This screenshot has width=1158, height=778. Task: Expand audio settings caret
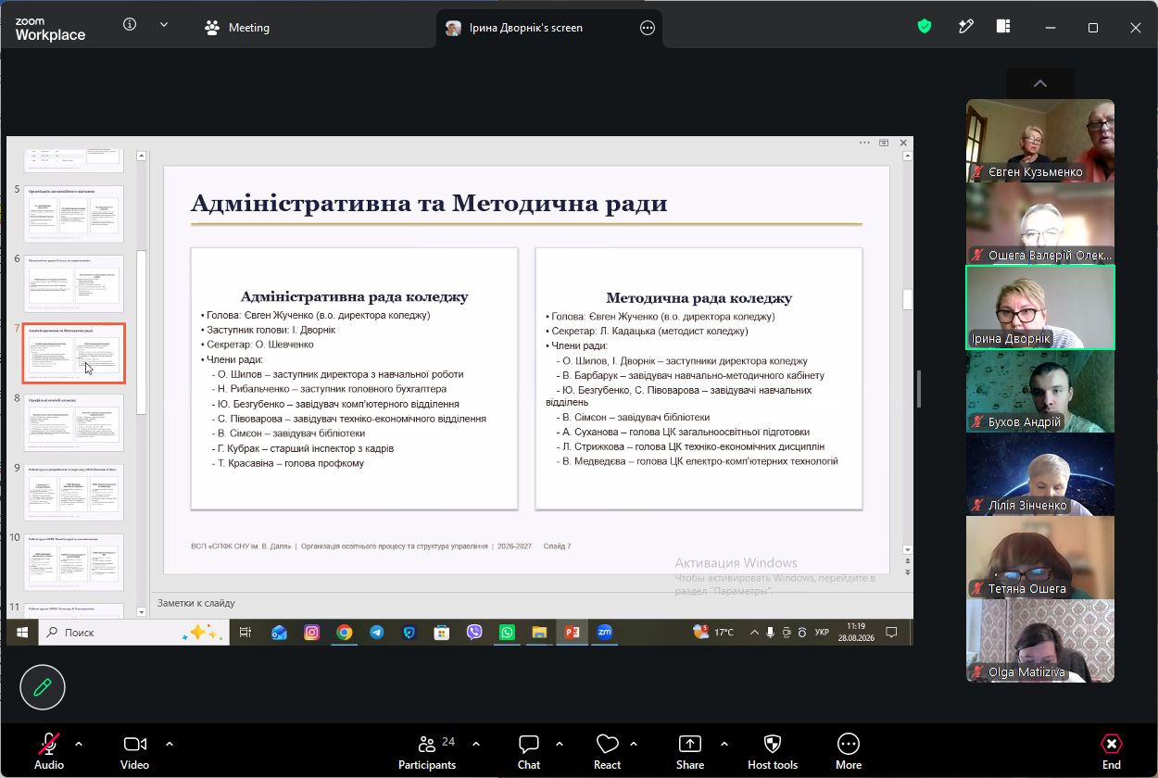(x=79, y=744)
